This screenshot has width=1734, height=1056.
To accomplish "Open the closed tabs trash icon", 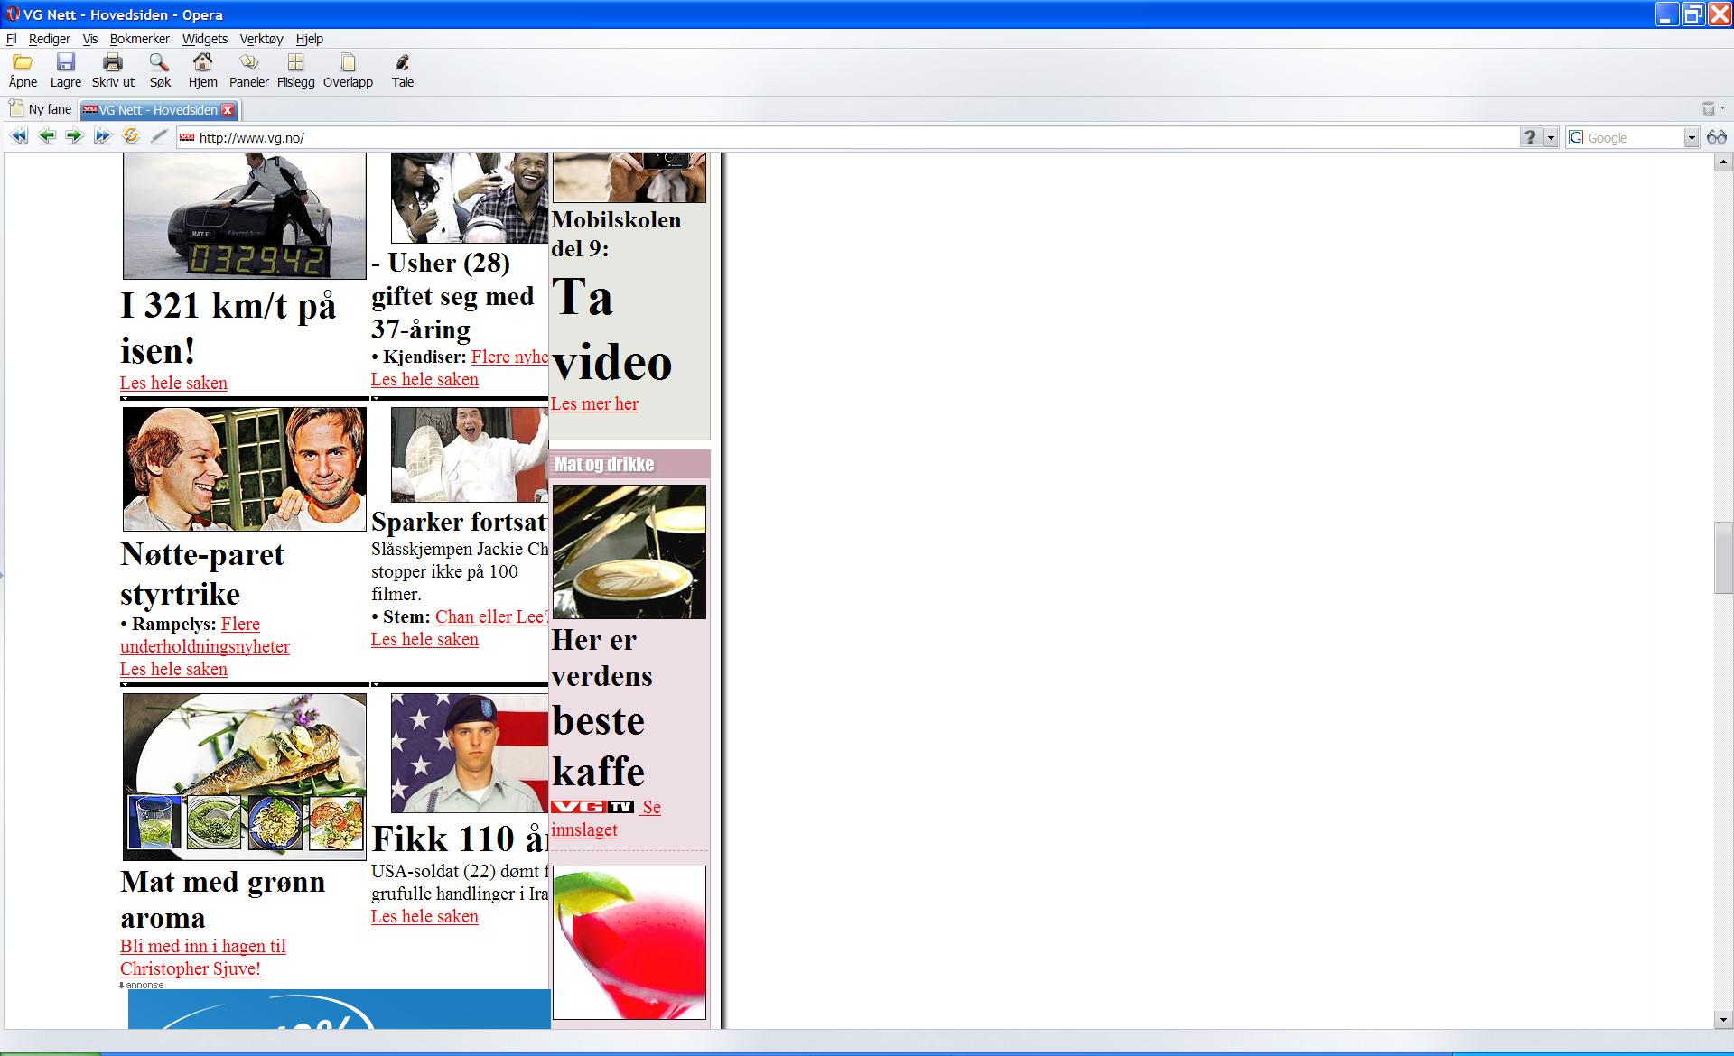I will tap(1709, 109).
